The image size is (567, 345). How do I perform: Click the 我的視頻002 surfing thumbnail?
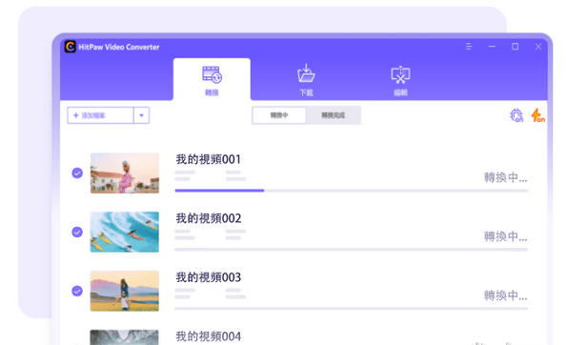[x=125, y=232]
